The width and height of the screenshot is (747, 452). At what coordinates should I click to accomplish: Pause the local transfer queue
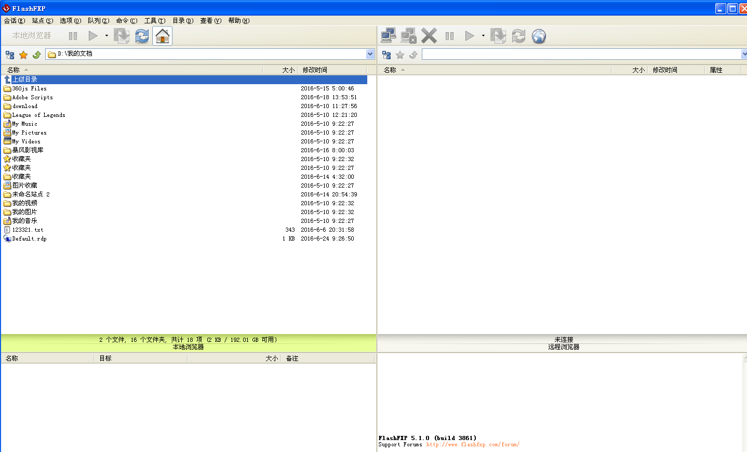[x=73, y=35]
